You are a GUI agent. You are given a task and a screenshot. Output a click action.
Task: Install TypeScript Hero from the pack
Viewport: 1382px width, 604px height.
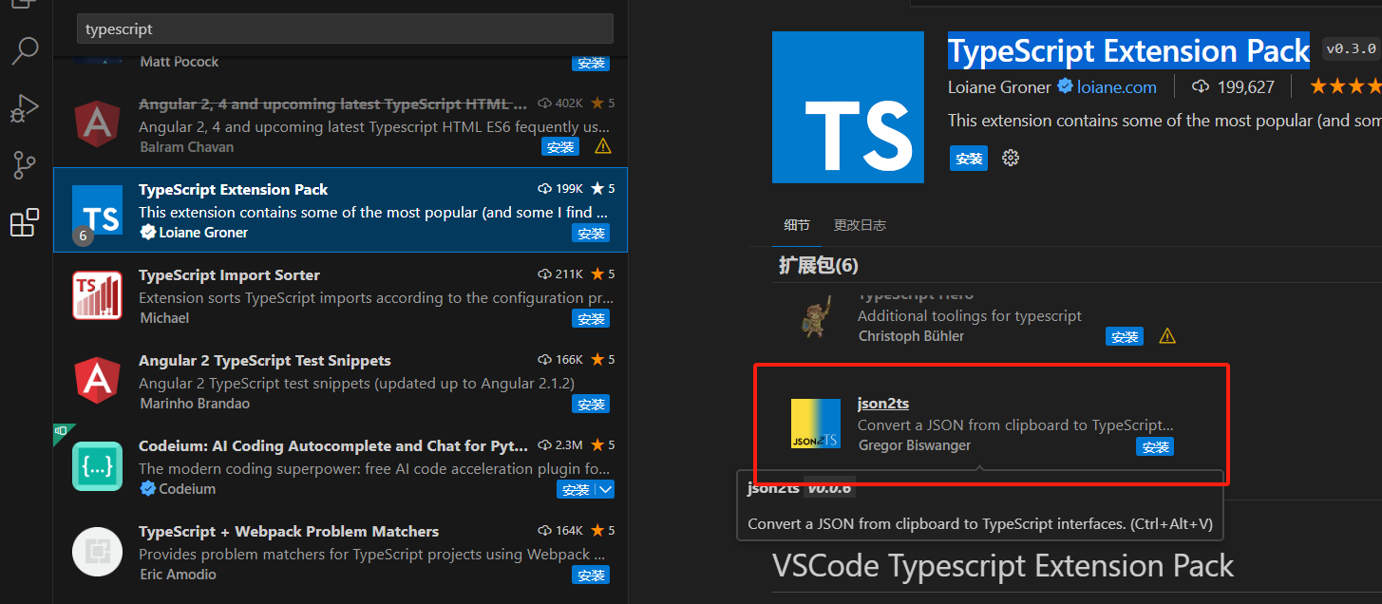coord(1125,336)
